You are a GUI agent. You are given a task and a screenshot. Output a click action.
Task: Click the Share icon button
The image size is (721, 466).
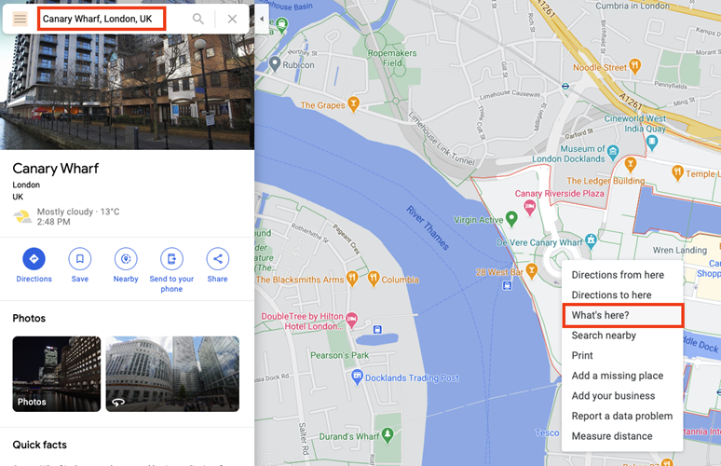217,258
